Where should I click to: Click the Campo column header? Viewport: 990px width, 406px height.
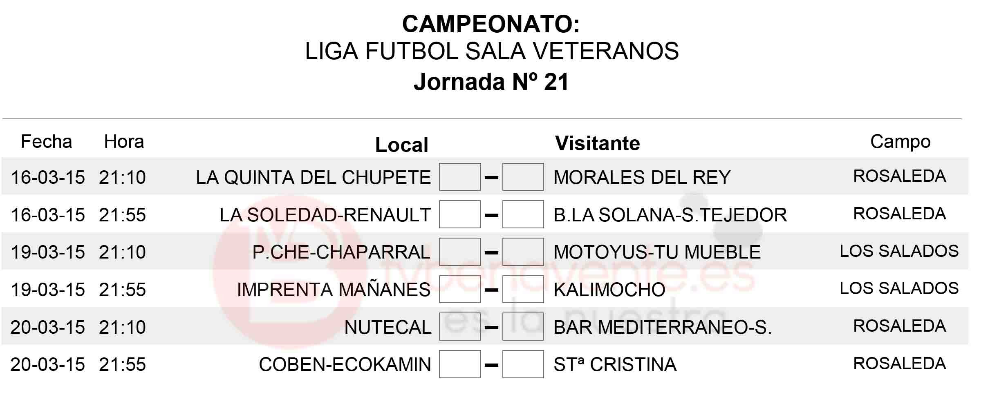point(900,142)
